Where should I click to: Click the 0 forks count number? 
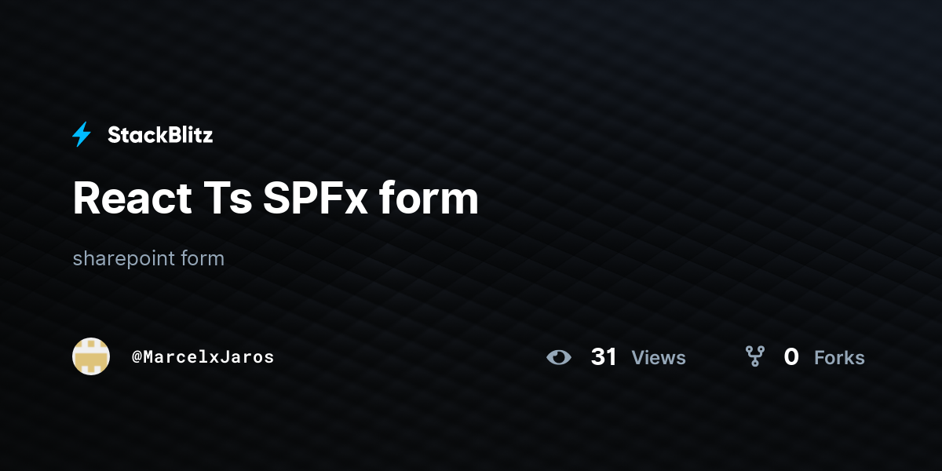click(x=791, y=357)
